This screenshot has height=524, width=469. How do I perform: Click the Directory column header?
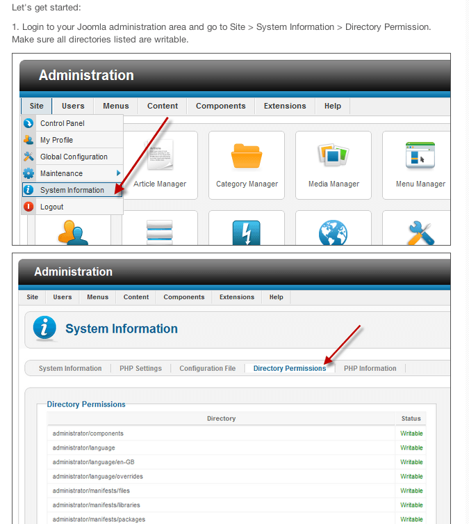pyautogui.click(x=221, y=418)
